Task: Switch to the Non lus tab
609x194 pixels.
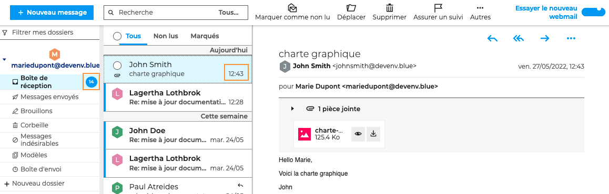Action: [166, 36]
